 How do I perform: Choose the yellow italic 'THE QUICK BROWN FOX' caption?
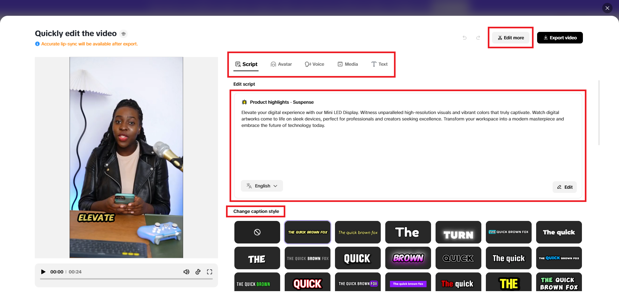pos(308,232)
